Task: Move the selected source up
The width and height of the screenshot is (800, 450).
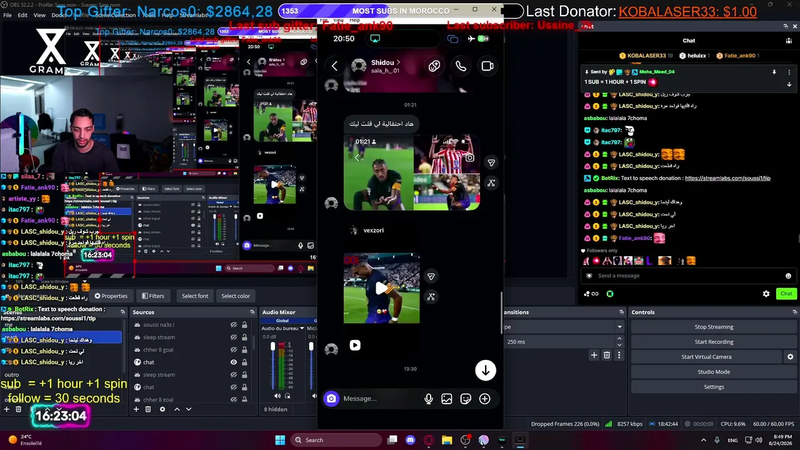Action: tap(177, 409)
